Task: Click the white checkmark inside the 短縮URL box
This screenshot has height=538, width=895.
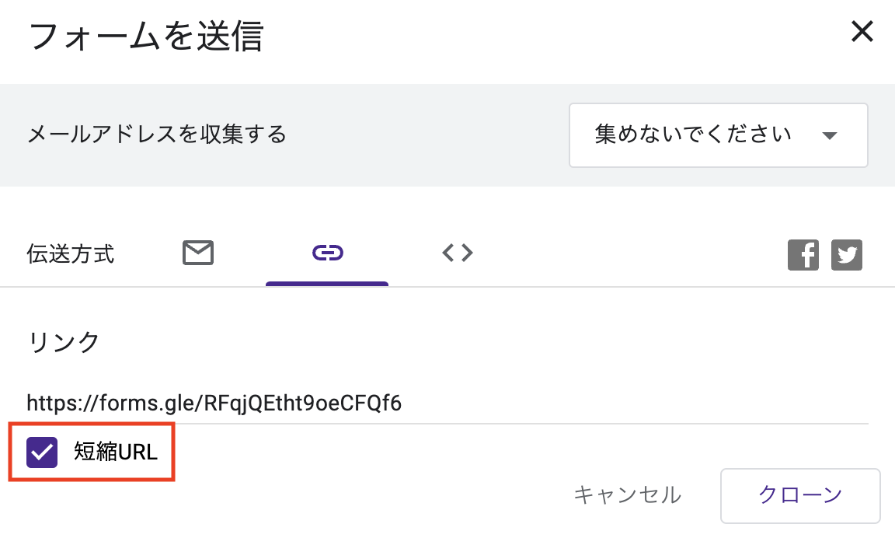Action: coord(42,452)
